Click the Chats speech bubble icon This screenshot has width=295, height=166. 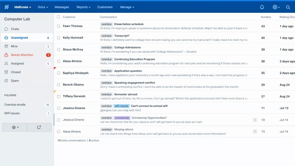point(6,29)
